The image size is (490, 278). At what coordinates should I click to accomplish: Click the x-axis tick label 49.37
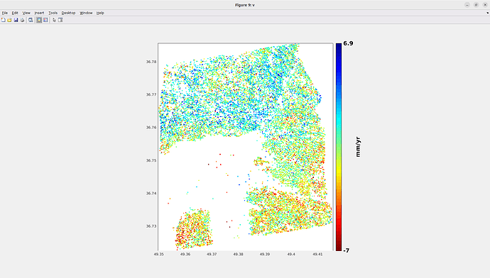coord(212,255)
